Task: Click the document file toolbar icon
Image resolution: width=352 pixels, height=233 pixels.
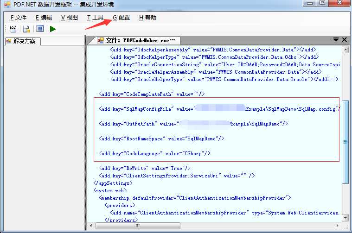Action: tap(26, 29)
